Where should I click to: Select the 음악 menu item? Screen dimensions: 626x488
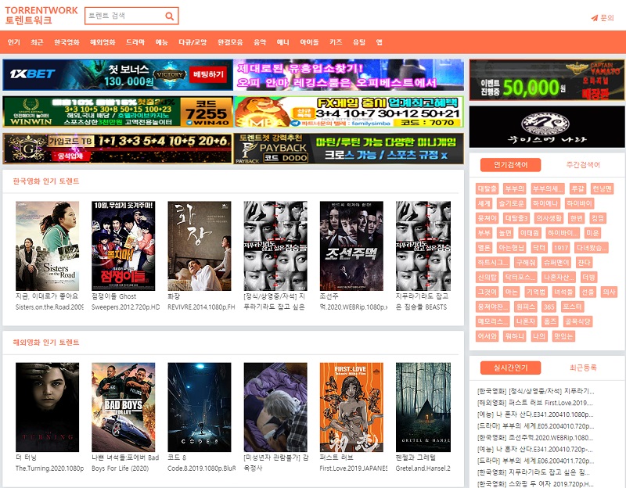pos(260,42)
